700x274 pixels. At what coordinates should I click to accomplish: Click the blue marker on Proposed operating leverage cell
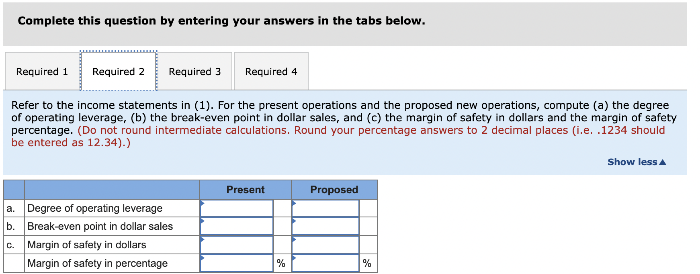pyautogui.click(x=295, y=203)
